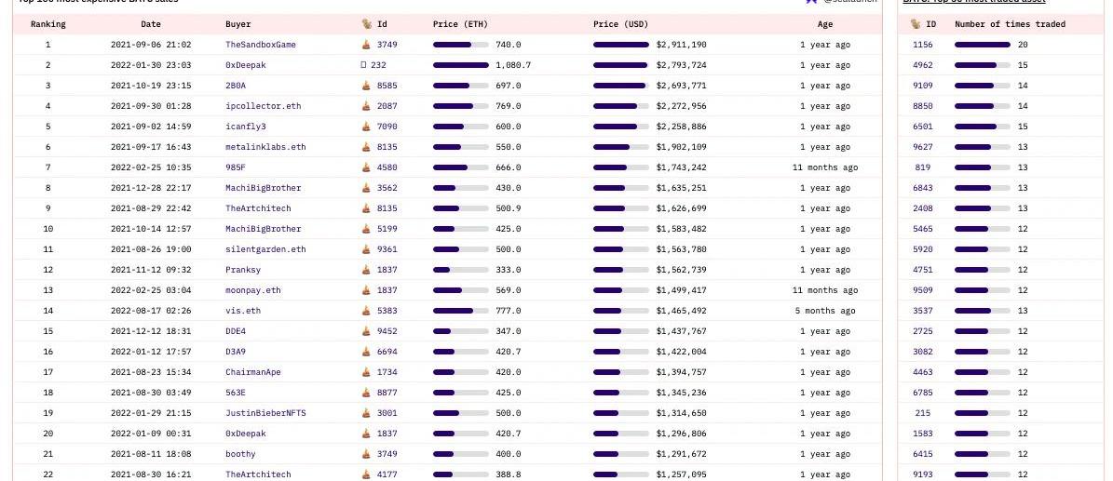Click the ape icon beside Id 5199
Image resolution: width=1113 pixels, height=481 pixels.
(366, 229)
